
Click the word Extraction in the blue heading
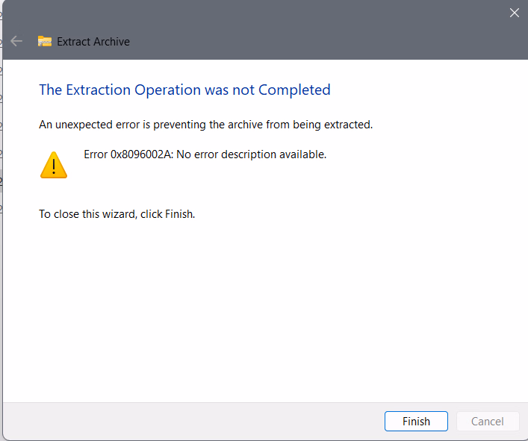coord(98,90)
